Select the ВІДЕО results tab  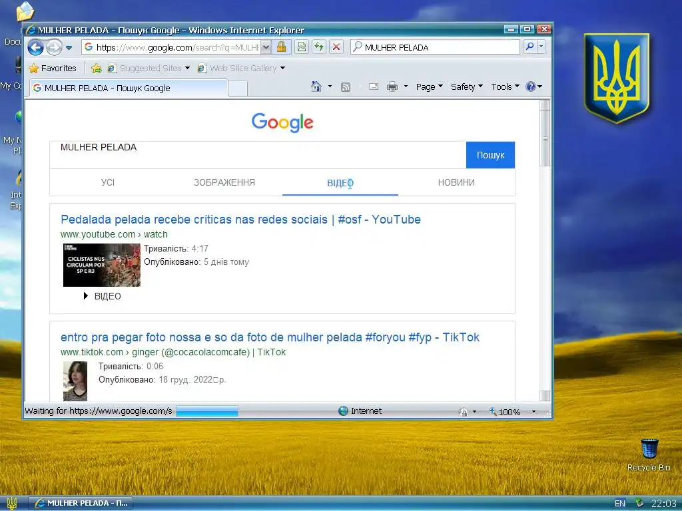coord(340,183)
